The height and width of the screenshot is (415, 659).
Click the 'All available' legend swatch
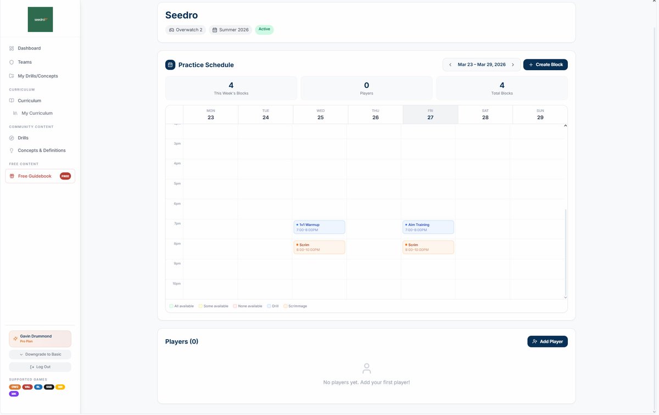[x=171, y=306]
